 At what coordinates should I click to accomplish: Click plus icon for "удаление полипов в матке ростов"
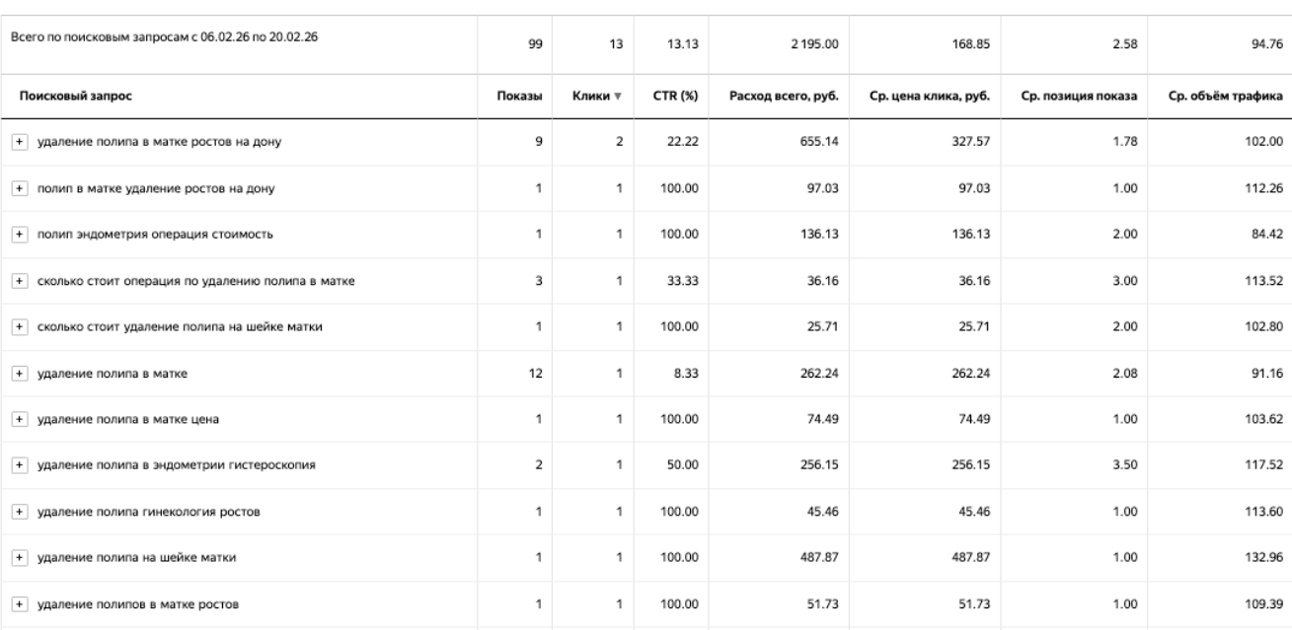pos(19,605)
